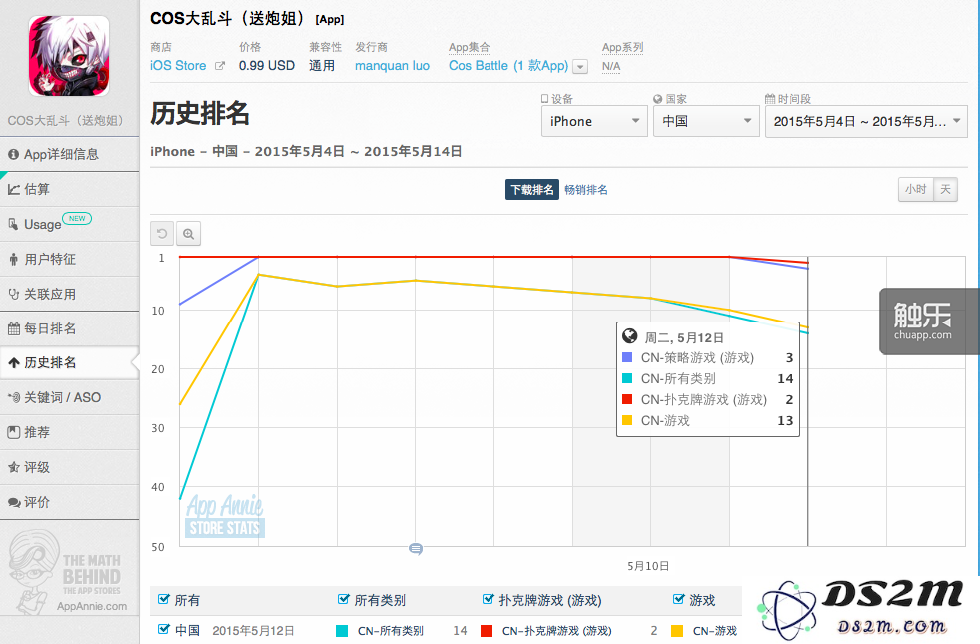Open the 时间段 date range dropdown
This screenshot has width=980, height=644.
[866, 121]
